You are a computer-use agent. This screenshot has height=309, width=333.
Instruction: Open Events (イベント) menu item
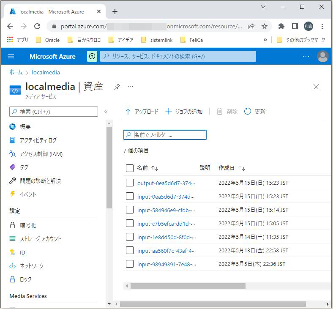pyautogui.click(x=28, y=194)
